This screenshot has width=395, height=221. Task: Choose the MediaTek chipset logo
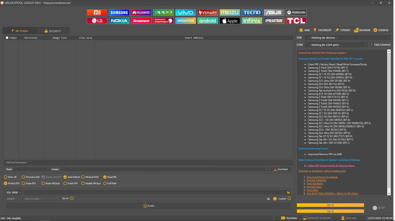coord(185,21)
